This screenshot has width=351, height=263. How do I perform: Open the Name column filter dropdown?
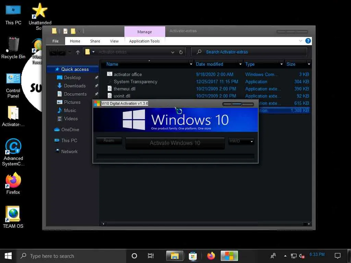[191, 64]
